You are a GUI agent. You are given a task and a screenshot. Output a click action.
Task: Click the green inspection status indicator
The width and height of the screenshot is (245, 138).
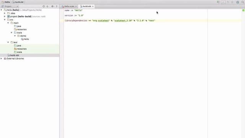pyautogui.click(x=243, y=10)
